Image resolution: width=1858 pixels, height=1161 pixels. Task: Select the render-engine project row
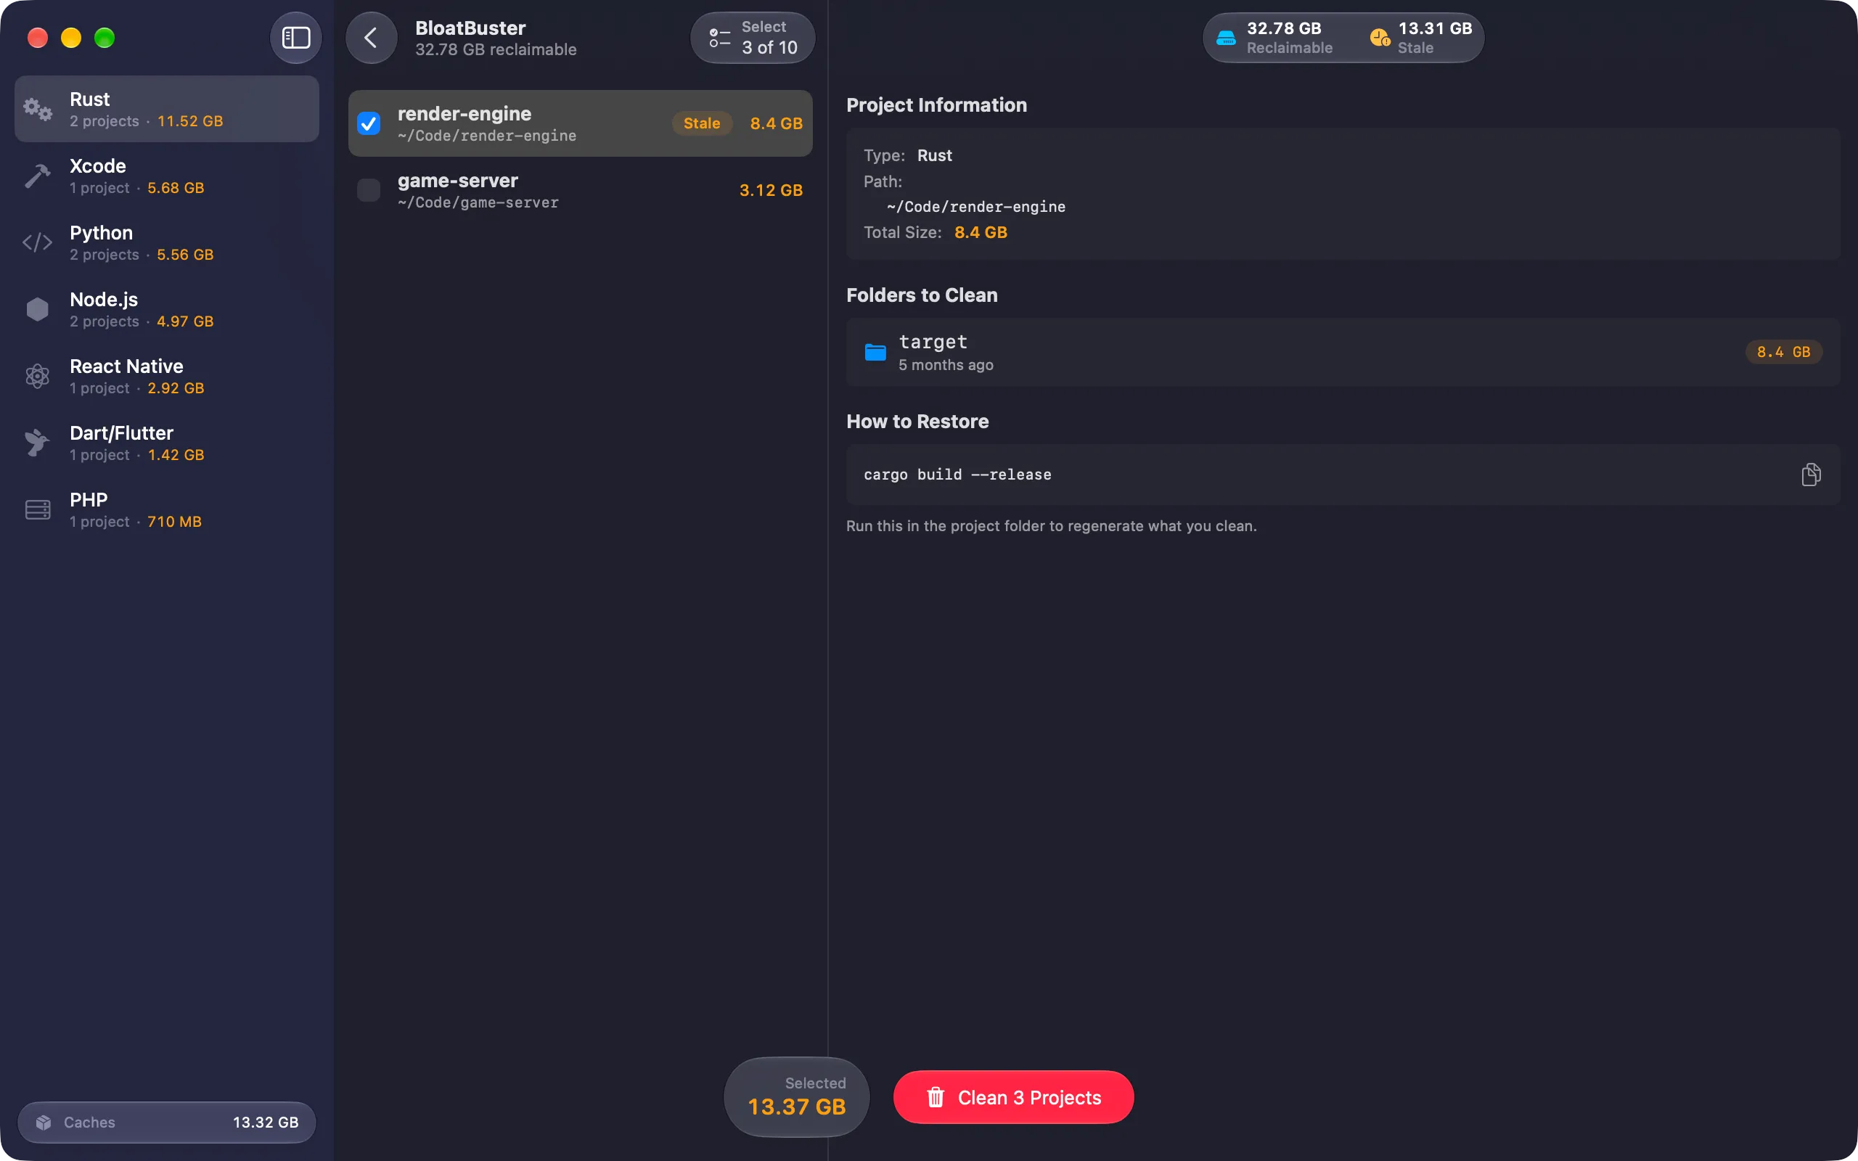tap(581, 123)
